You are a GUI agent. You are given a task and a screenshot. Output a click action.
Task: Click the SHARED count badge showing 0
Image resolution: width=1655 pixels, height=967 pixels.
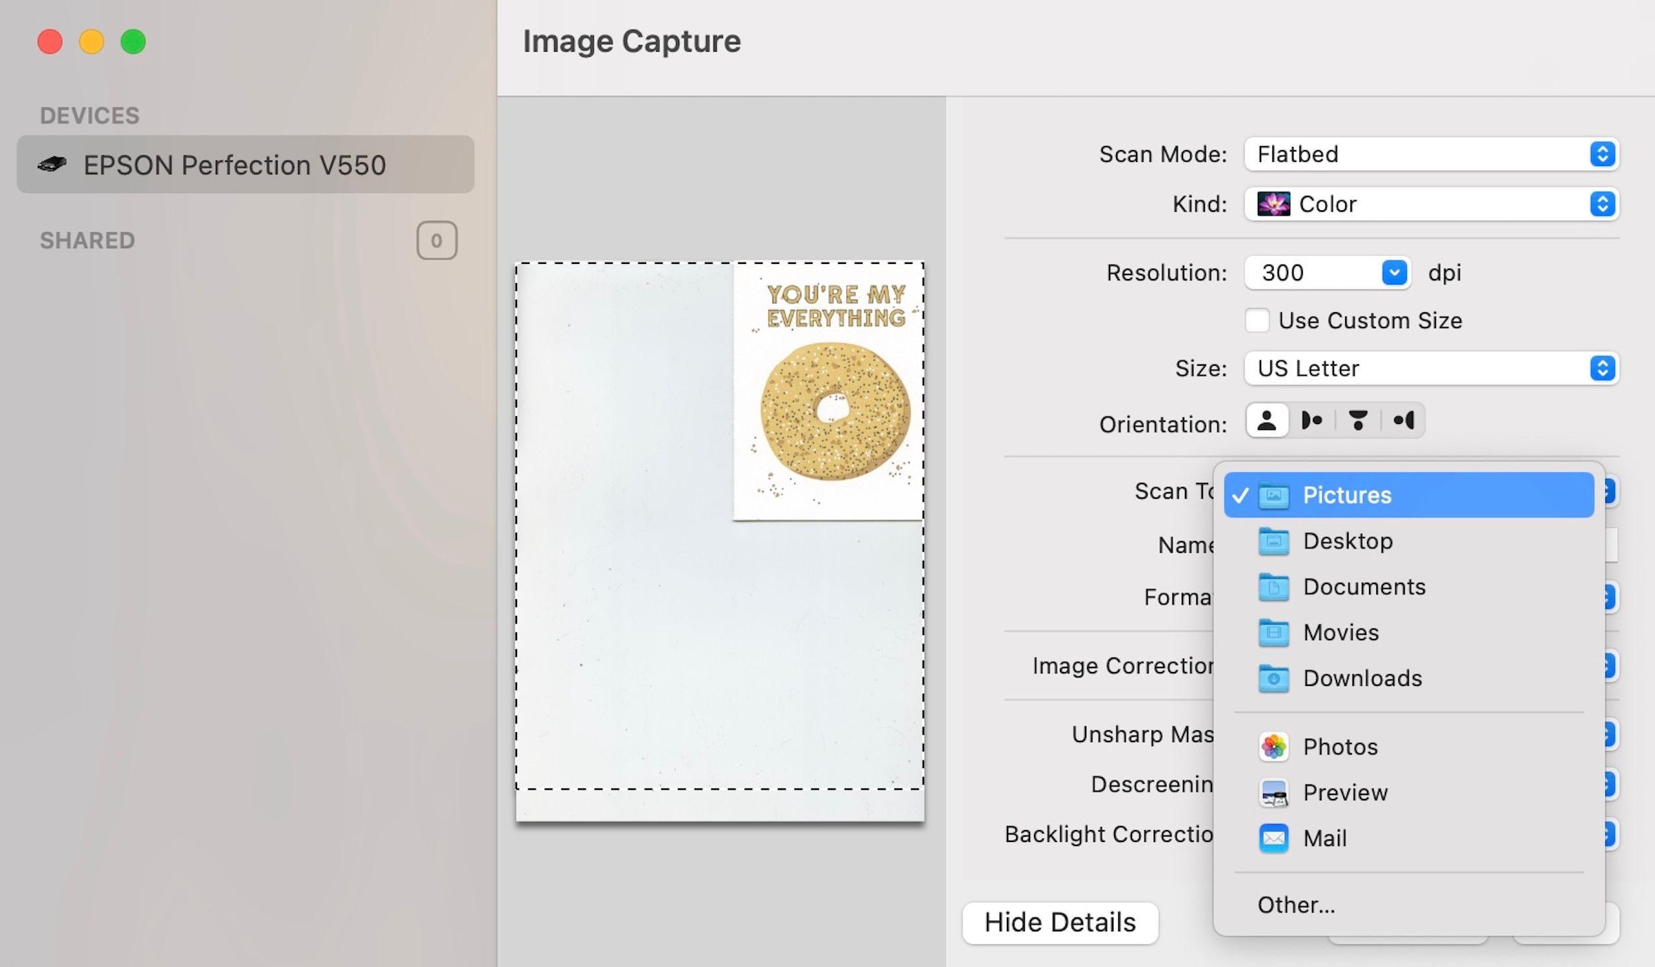pos(436,240)
